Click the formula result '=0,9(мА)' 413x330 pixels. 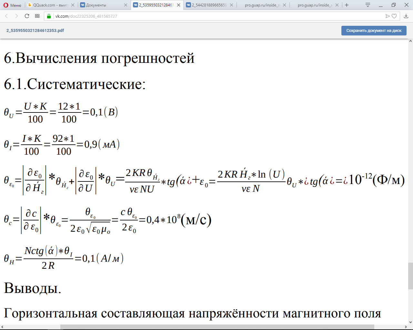(x=98, y=144)
